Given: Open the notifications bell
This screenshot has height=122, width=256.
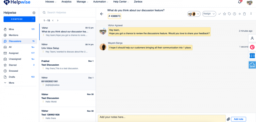Looking at the screenshot, I should tap(240, 2).
